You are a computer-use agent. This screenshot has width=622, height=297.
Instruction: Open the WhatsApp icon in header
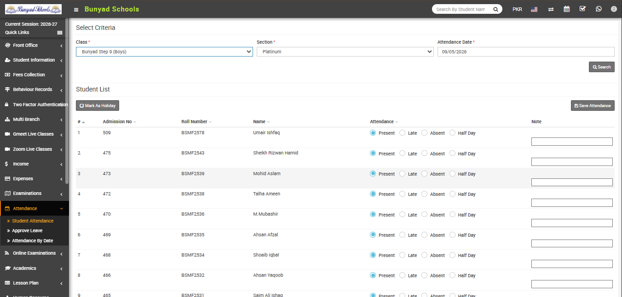(x=599, y=9)
